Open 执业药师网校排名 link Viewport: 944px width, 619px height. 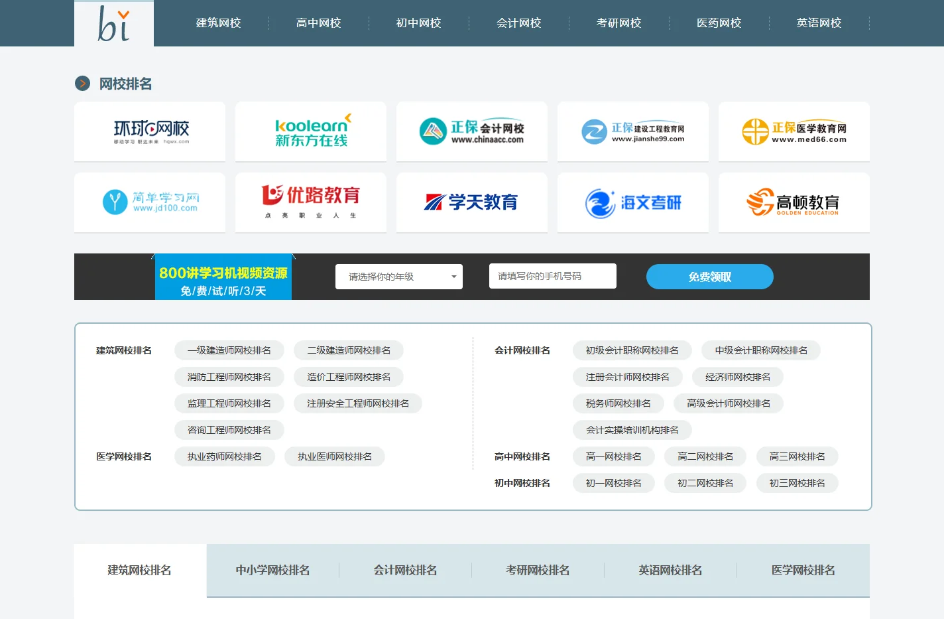[225, 456]
